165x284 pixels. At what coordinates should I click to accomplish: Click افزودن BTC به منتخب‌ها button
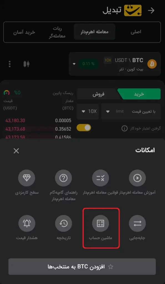click(x=82, y=267)
